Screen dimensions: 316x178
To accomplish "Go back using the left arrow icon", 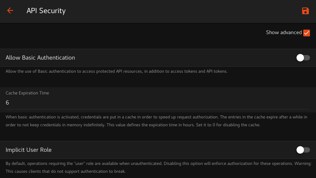I will point(10,11).
